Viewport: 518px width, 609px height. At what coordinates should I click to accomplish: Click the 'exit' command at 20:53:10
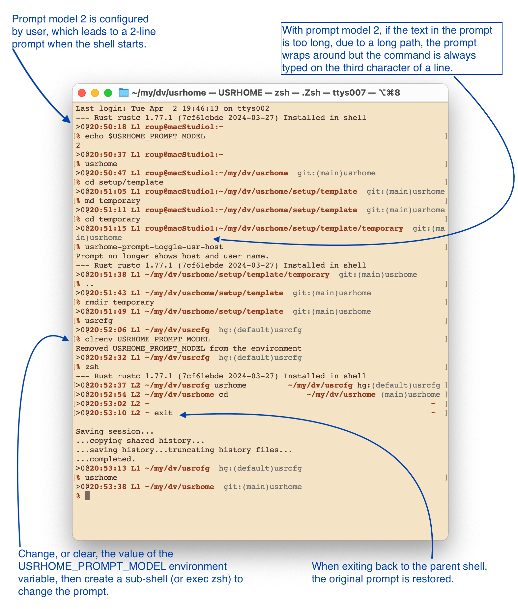(x=163, y=413)
